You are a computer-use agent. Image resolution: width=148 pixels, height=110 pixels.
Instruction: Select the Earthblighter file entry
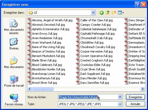pos(135,60)
